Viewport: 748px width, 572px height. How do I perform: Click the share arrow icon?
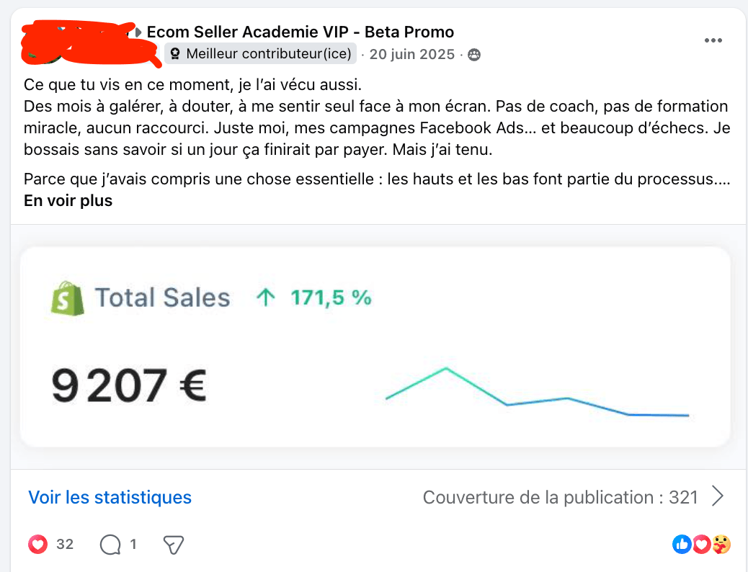pyautogui.click(x=174, y=545)
